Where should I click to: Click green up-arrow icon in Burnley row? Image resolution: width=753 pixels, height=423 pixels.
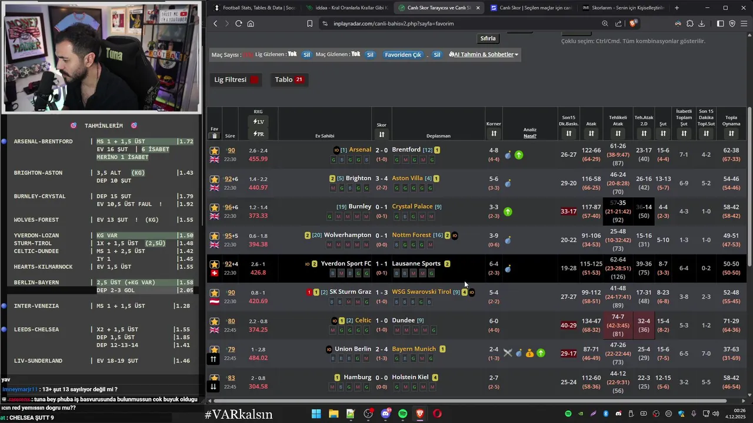(x=508, y=211)
